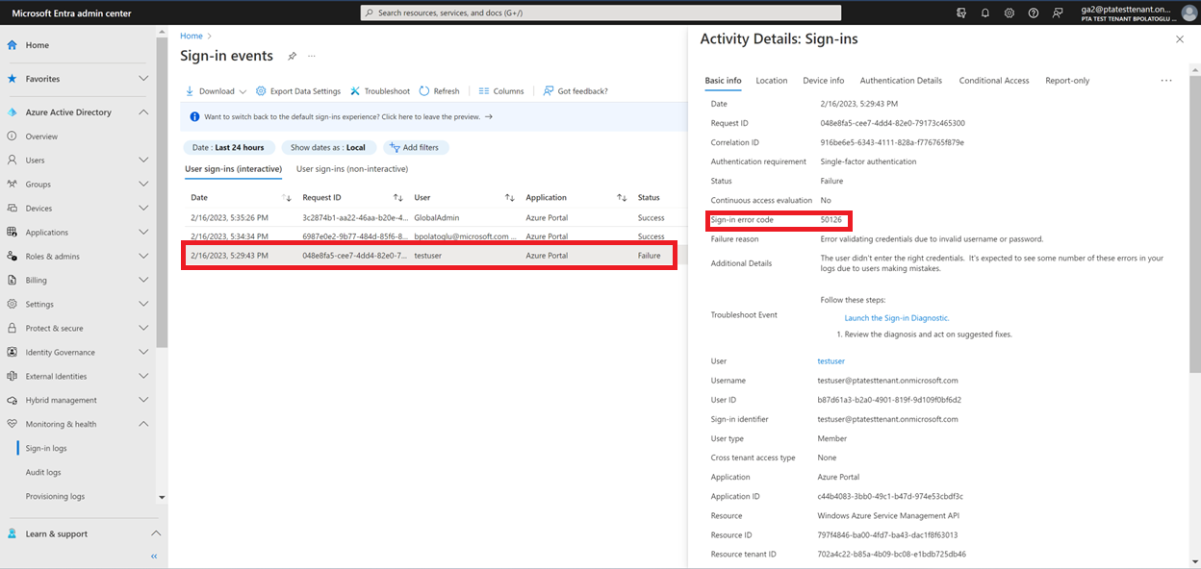The width and height of the screenshot is (1201, 569).
Task: Open the notifications bell
Action: coord(985,13)
